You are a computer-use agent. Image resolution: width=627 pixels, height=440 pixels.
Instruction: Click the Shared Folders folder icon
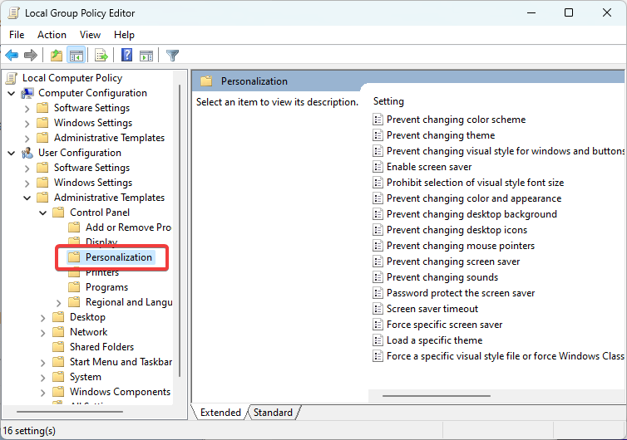(x=58, y=346)
